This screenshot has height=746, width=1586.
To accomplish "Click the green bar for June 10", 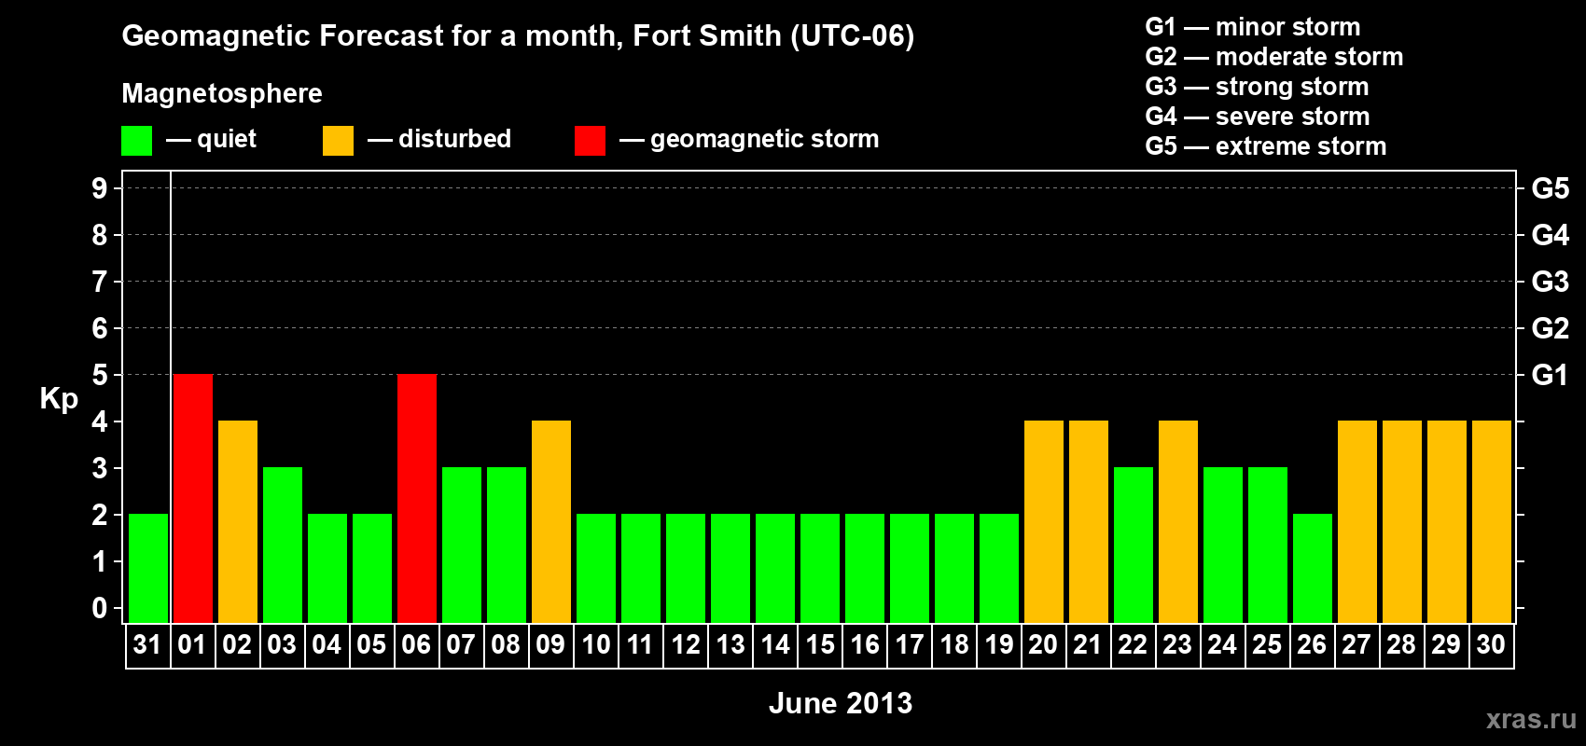I will (596, 568).
